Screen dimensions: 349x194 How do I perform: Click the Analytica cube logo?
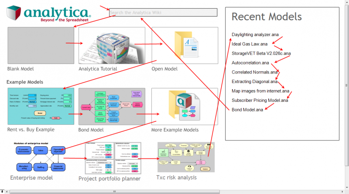(x=14, y=13)
